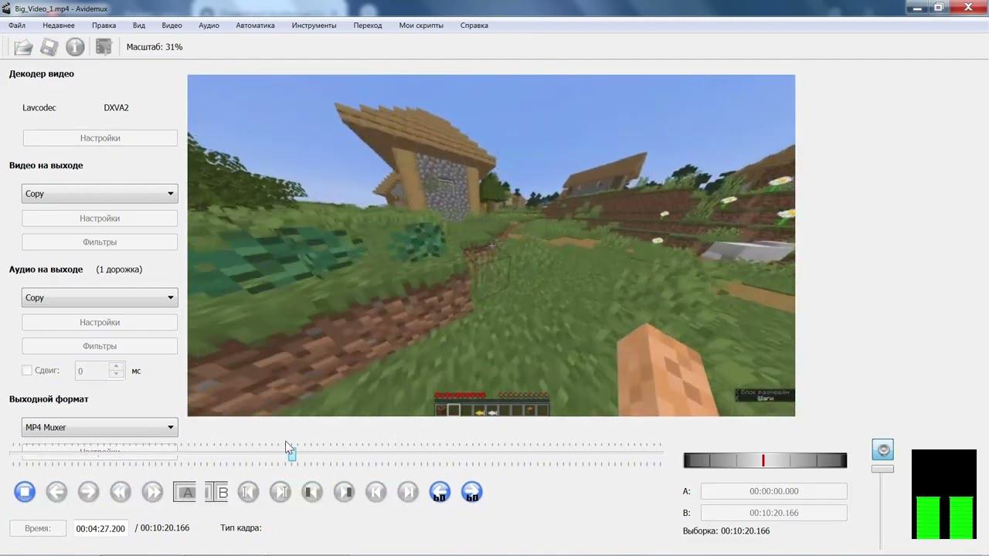
Task: Open the Файл menu
Action: pyautogui.click(x=17, y=25)
